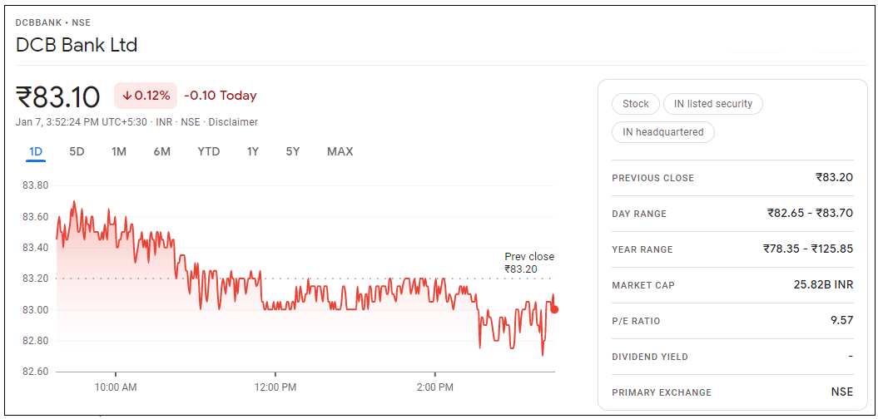Click the red down-arrow percent badge

click(x=146, y=96)
